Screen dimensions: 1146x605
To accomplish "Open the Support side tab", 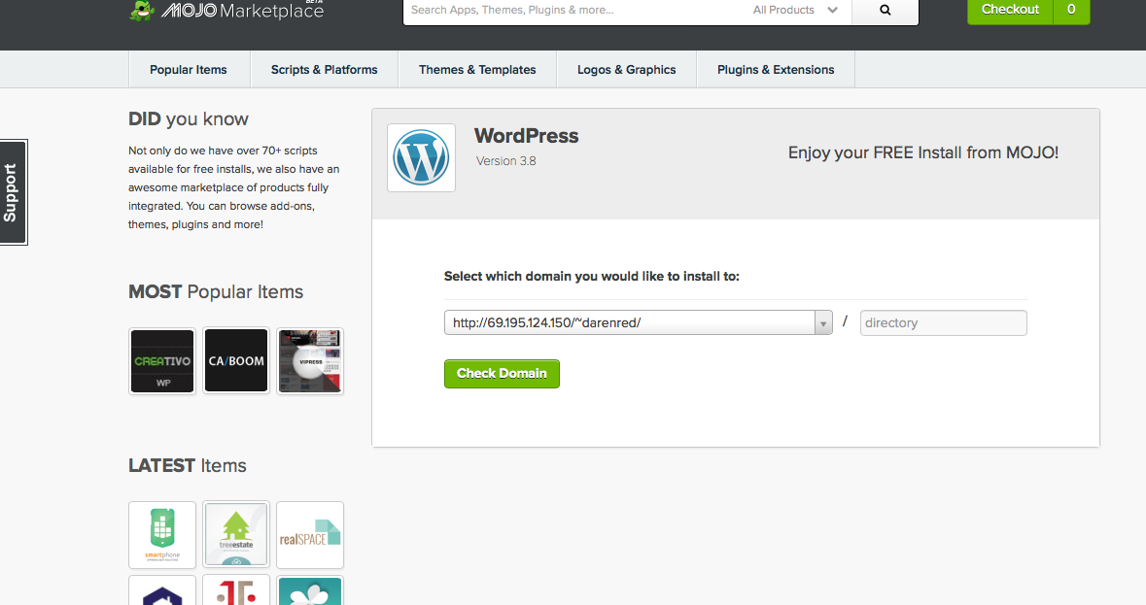I will [x=13, y=192].
